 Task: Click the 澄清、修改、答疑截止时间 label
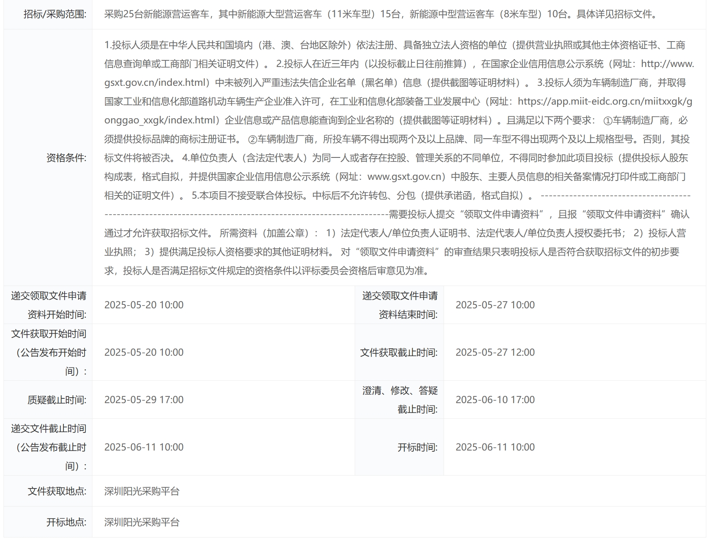400,400
